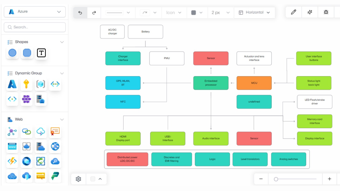Click the www browser icon in Web
Image resolution: width=340 pixels, height=191 pixels.
(x=12, y=147)
